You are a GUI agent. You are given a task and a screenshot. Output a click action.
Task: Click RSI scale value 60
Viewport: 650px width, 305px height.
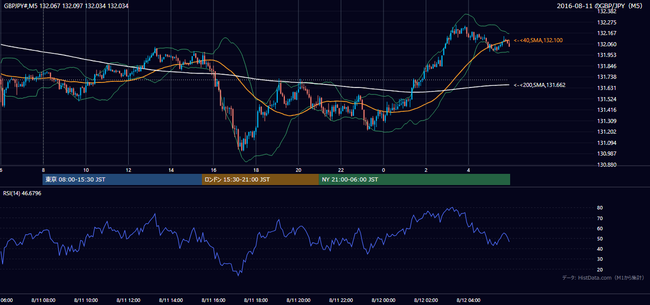[x=600, y=228]
